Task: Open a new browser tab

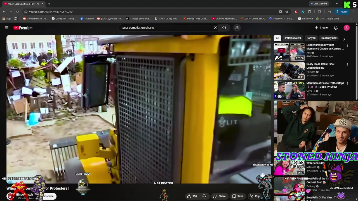Action: click(49, 4)
